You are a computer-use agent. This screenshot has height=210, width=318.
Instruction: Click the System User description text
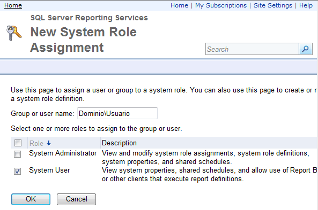coord(209,174)
